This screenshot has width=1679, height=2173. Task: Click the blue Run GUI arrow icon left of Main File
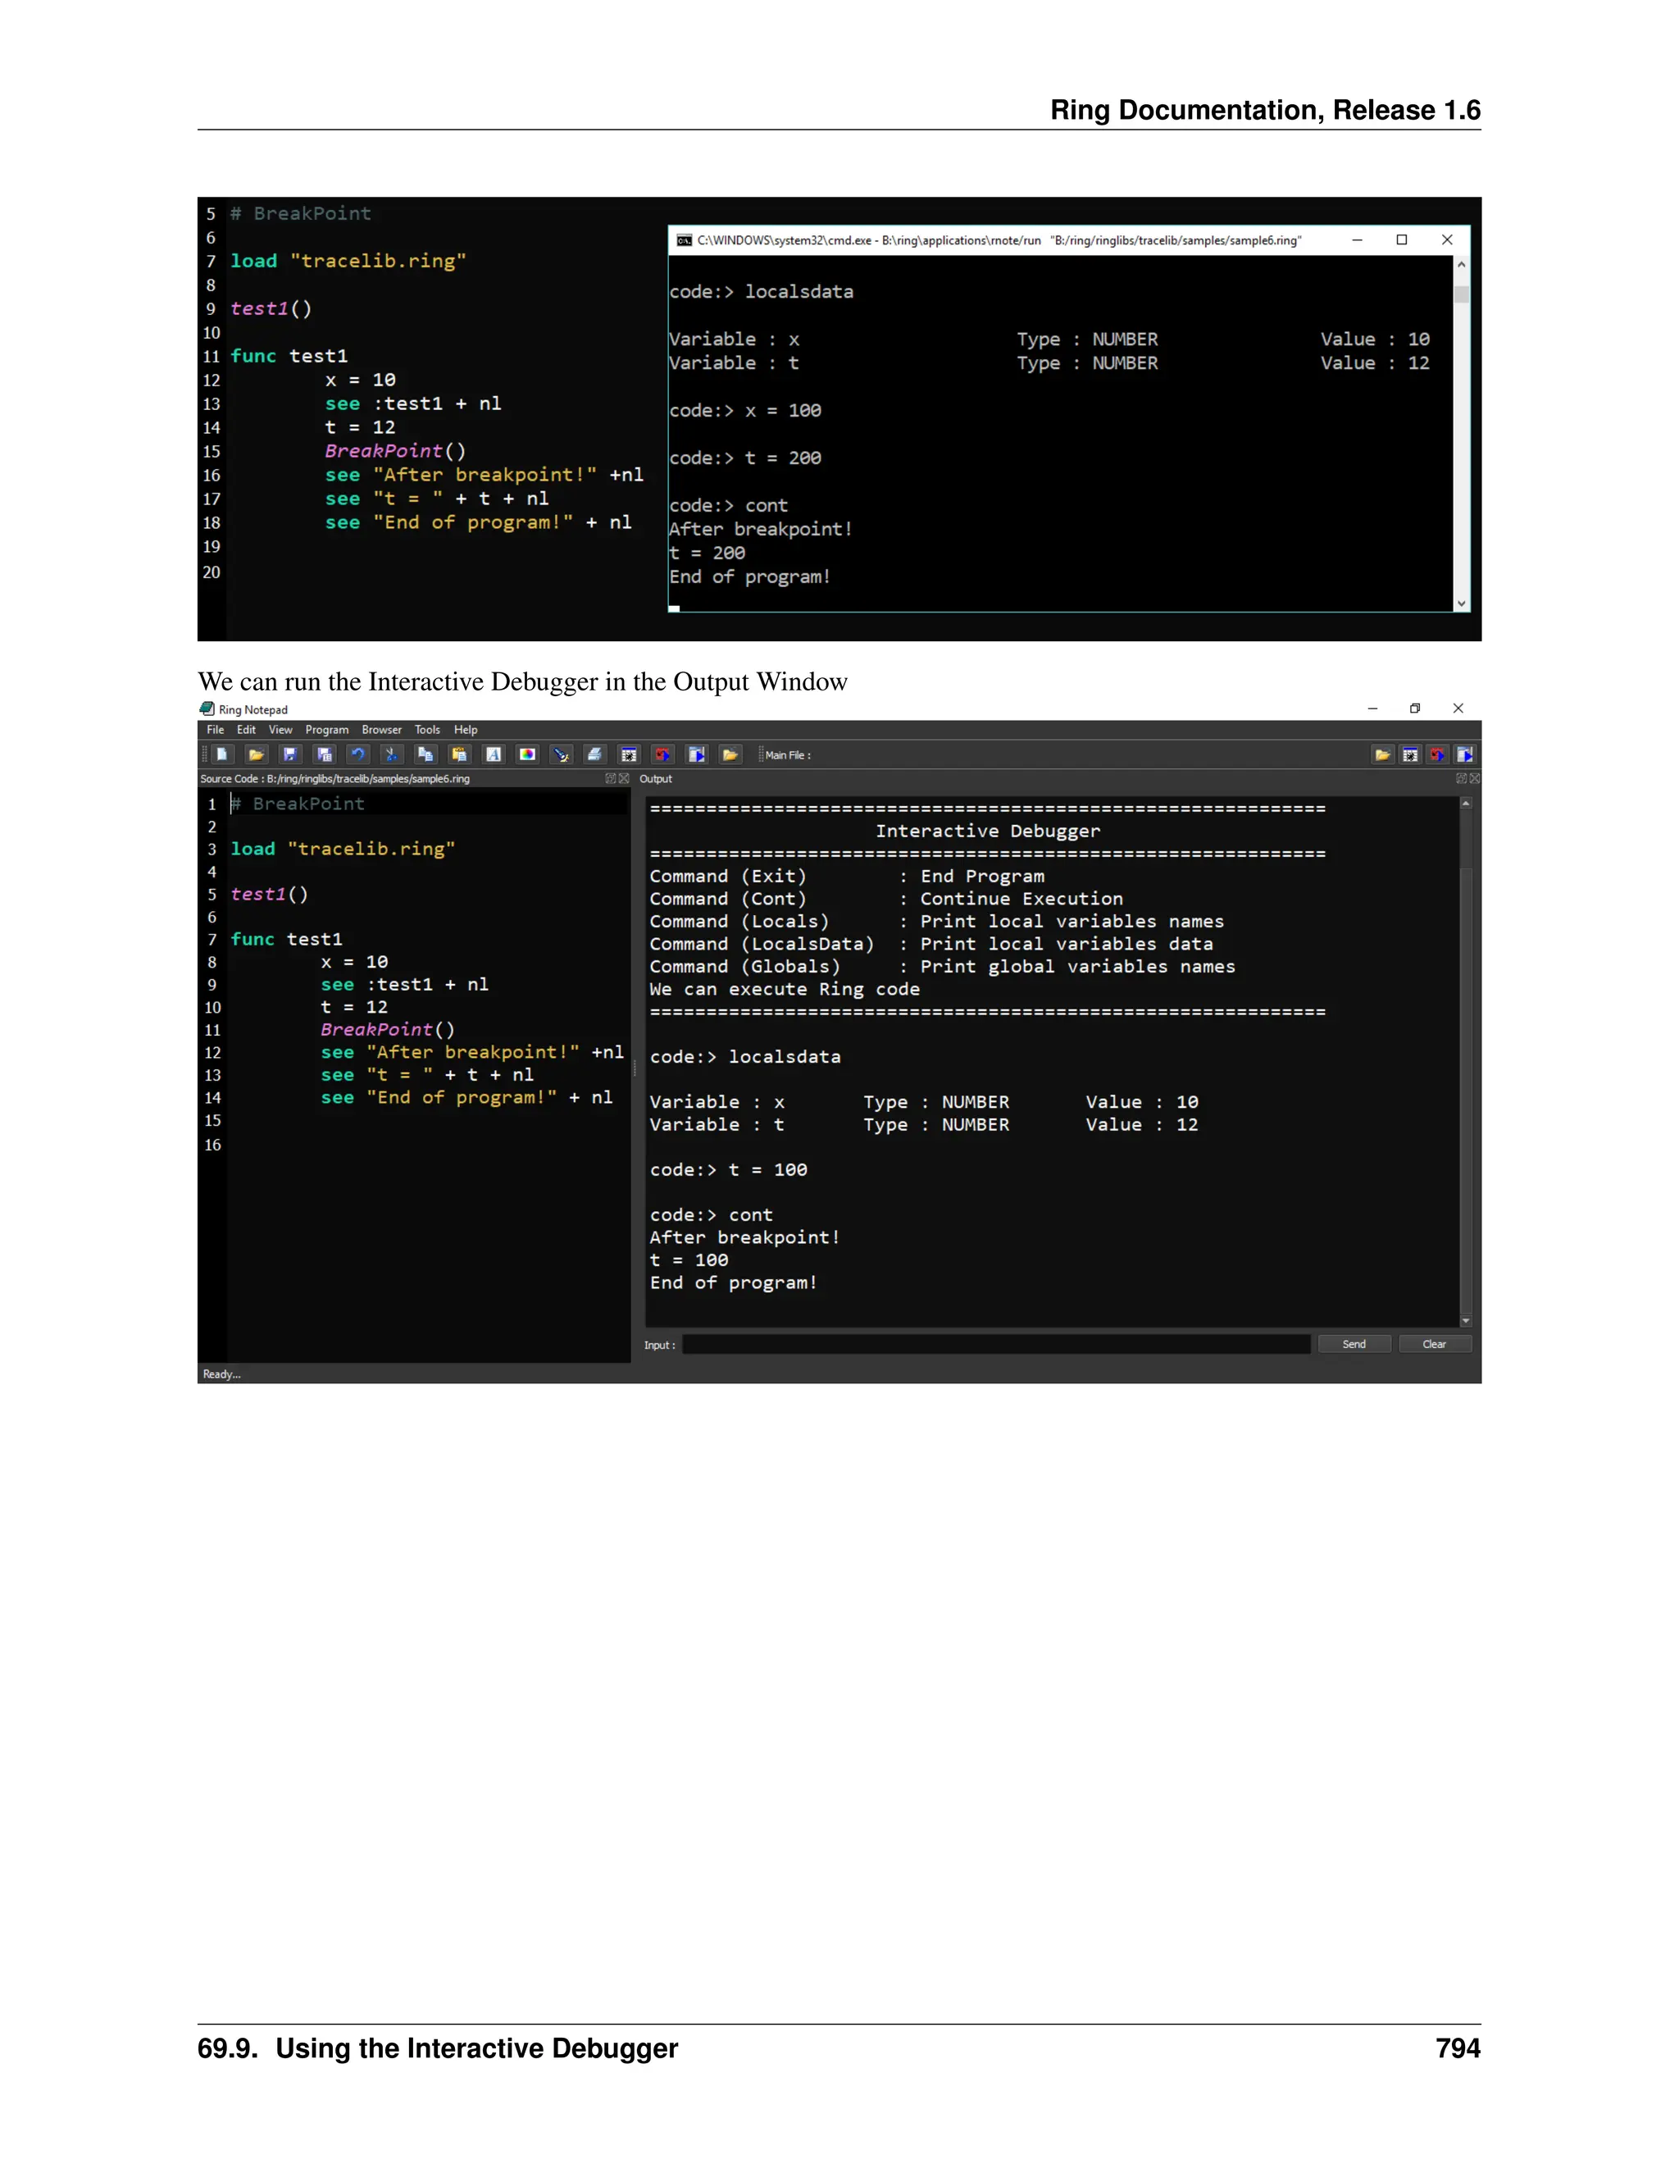(696, 754)
